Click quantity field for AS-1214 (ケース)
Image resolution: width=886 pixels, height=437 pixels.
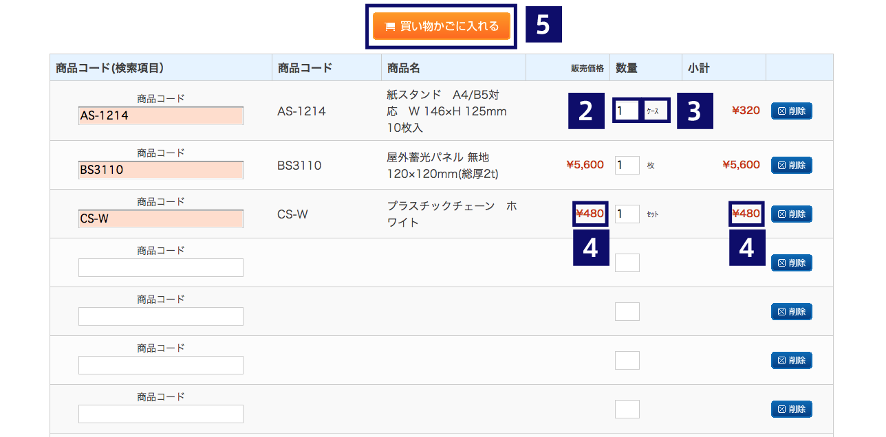(627, 111)
